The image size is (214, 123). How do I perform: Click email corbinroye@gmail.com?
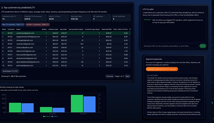click(25, 33)
